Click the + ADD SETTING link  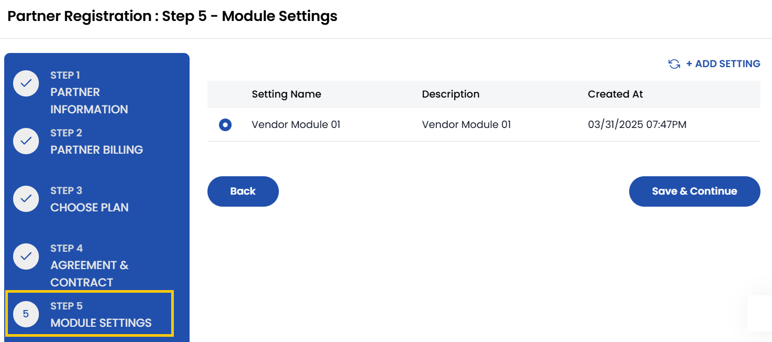pos(723,64)
